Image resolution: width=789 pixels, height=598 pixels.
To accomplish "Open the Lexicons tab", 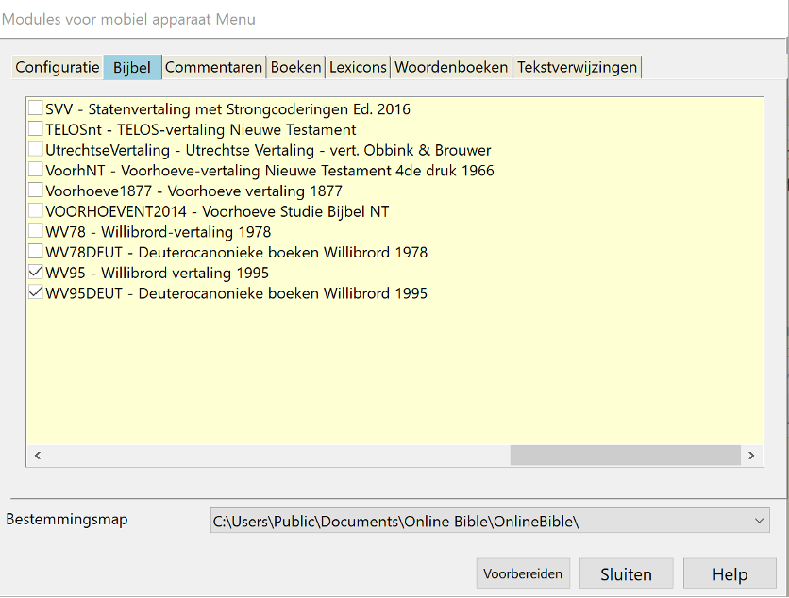I will (x=358, y=67).
